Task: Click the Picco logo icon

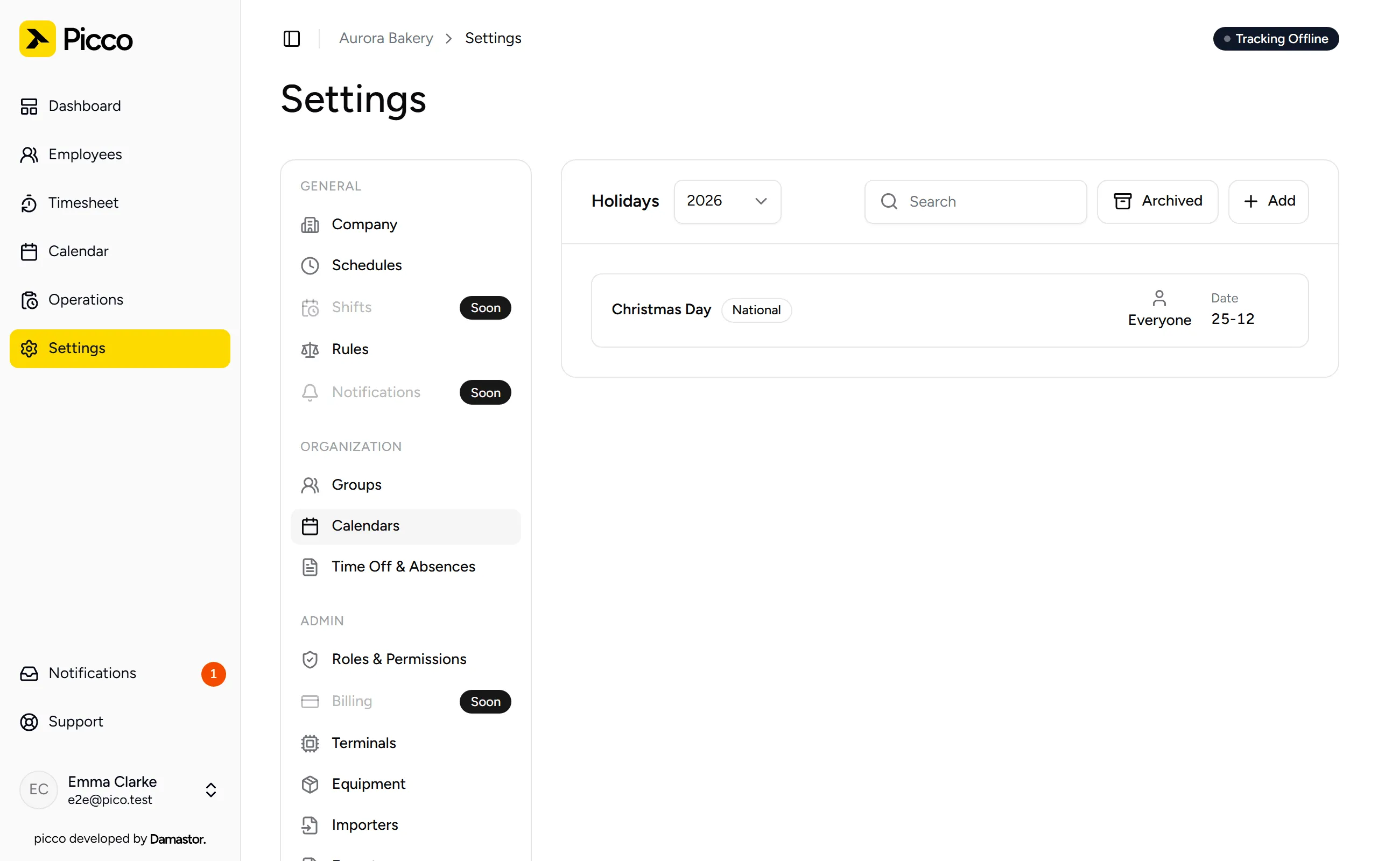Action: point(38,39)
